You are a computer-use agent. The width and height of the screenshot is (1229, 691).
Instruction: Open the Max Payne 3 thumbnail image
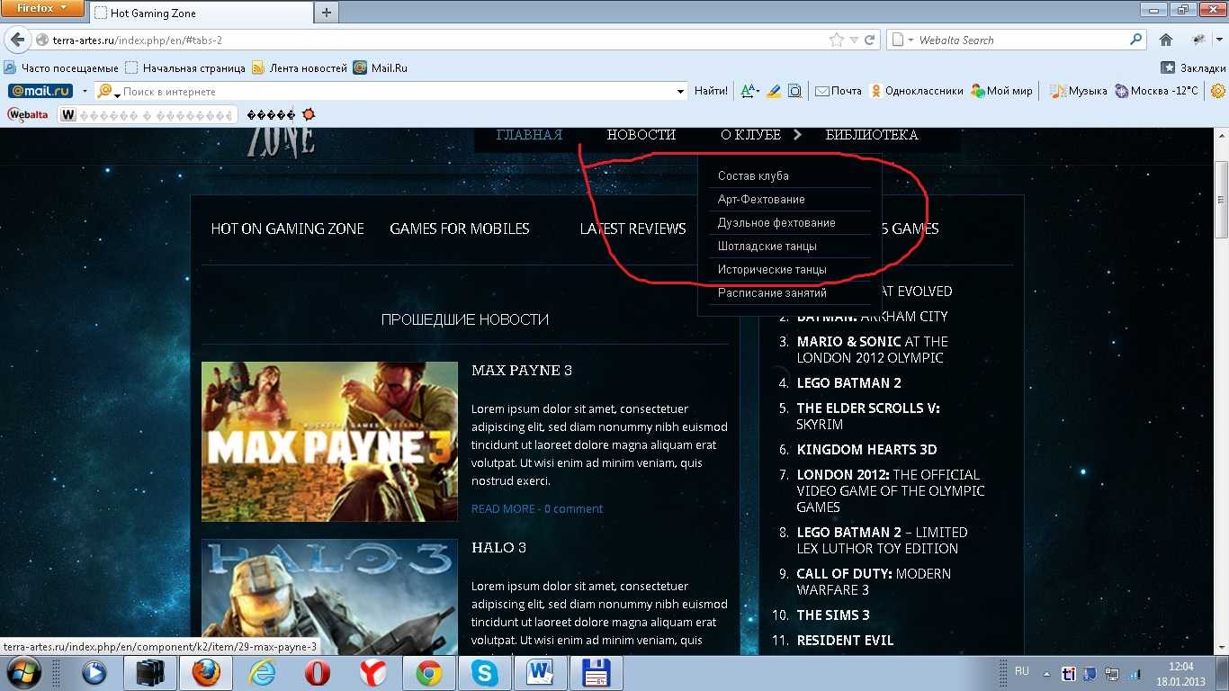[329, 442]
